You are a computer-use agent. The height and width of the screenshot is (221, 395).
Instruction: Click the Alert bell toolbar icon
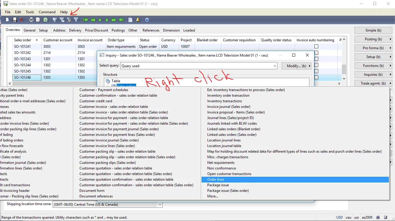pyautogui.click(x=138, y=20)
